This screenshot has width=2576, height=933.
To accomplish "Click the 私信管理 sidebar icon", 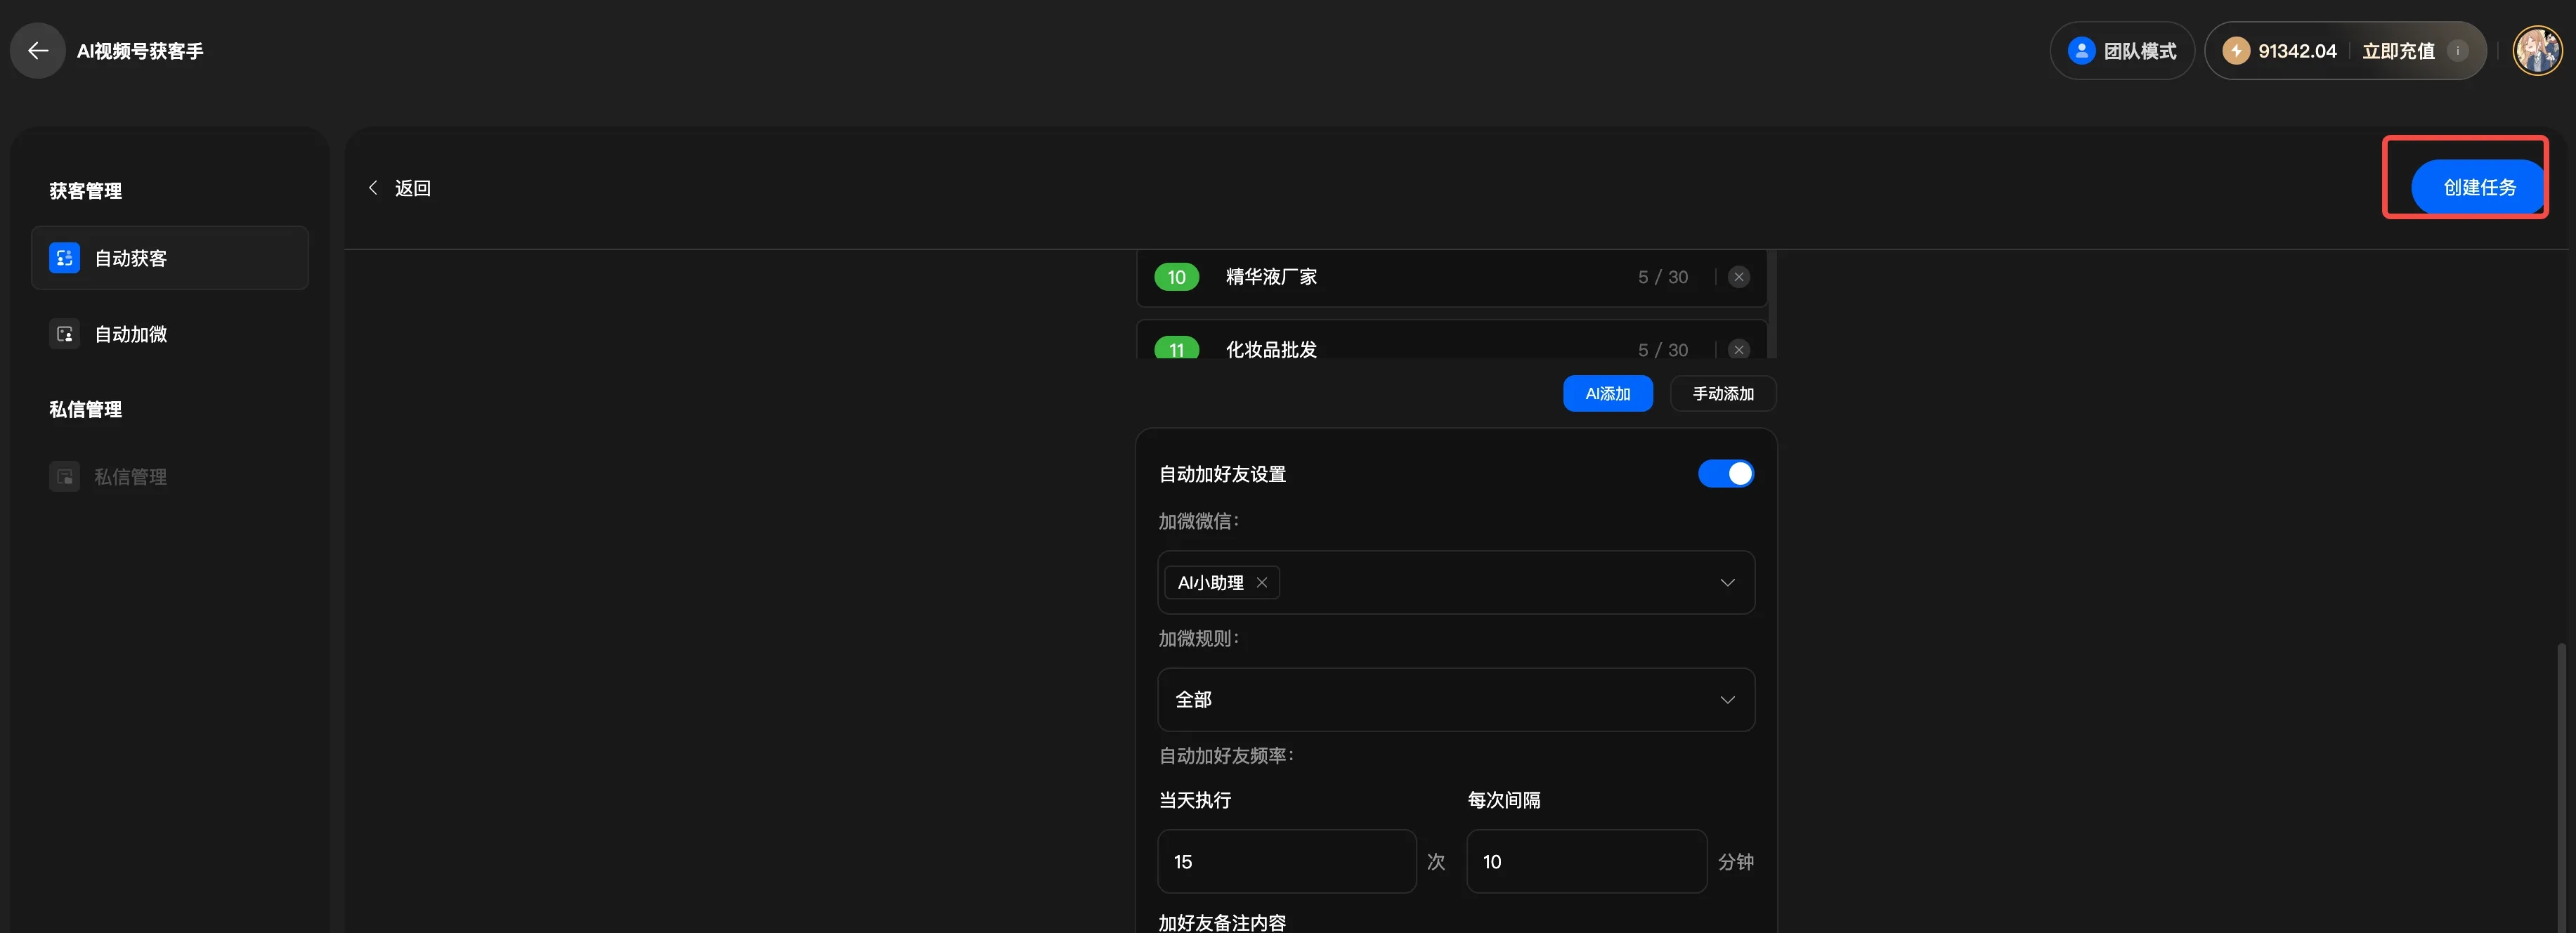I will [64, 477].
